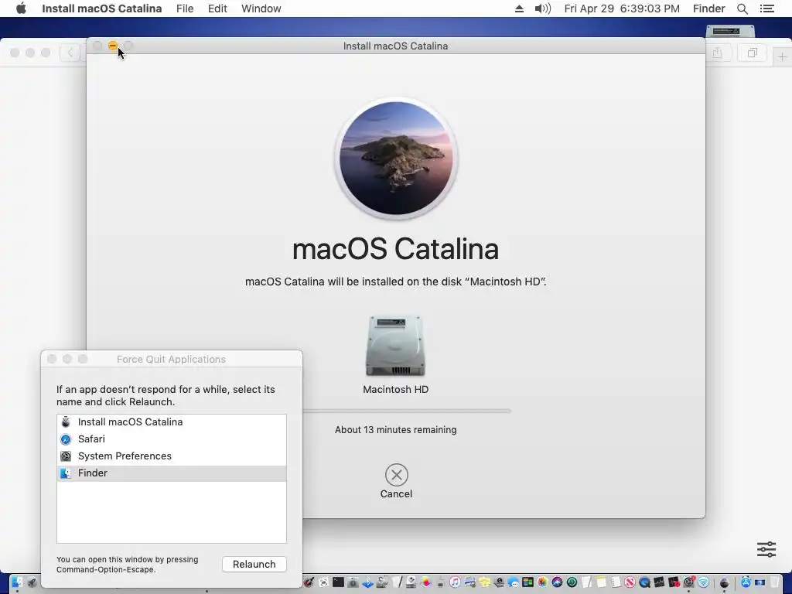Open the Window menu
Image resolution: width=792 pixels, height=594 pixels.
(x=261, y=9)
